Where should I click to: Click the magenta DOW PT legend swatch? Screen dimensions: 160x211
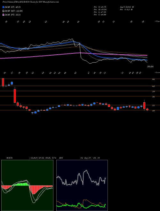[3, 15]
